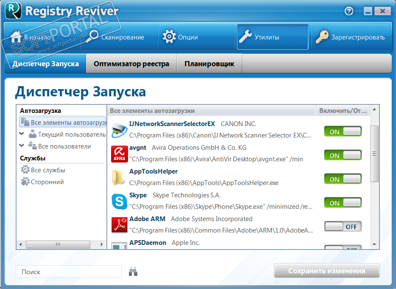This screenshot has width=396, height=289.
Task: Select the Adobe ARM entry name
Action: pyautogui.click(x=147, y=219)
